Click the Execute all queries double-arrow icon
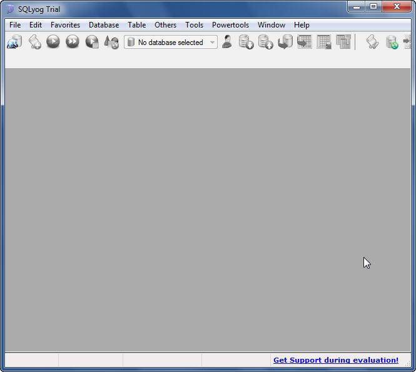 (73, 42)
